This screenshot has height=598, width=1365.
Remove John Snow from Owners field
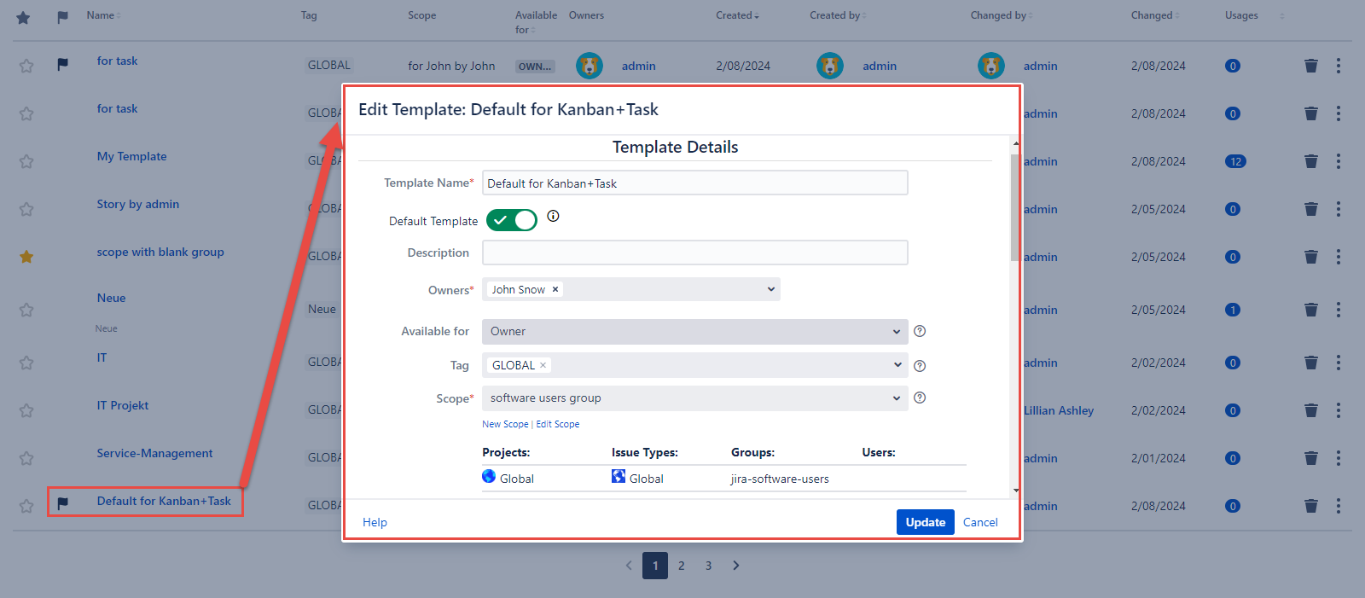(555, 289)
